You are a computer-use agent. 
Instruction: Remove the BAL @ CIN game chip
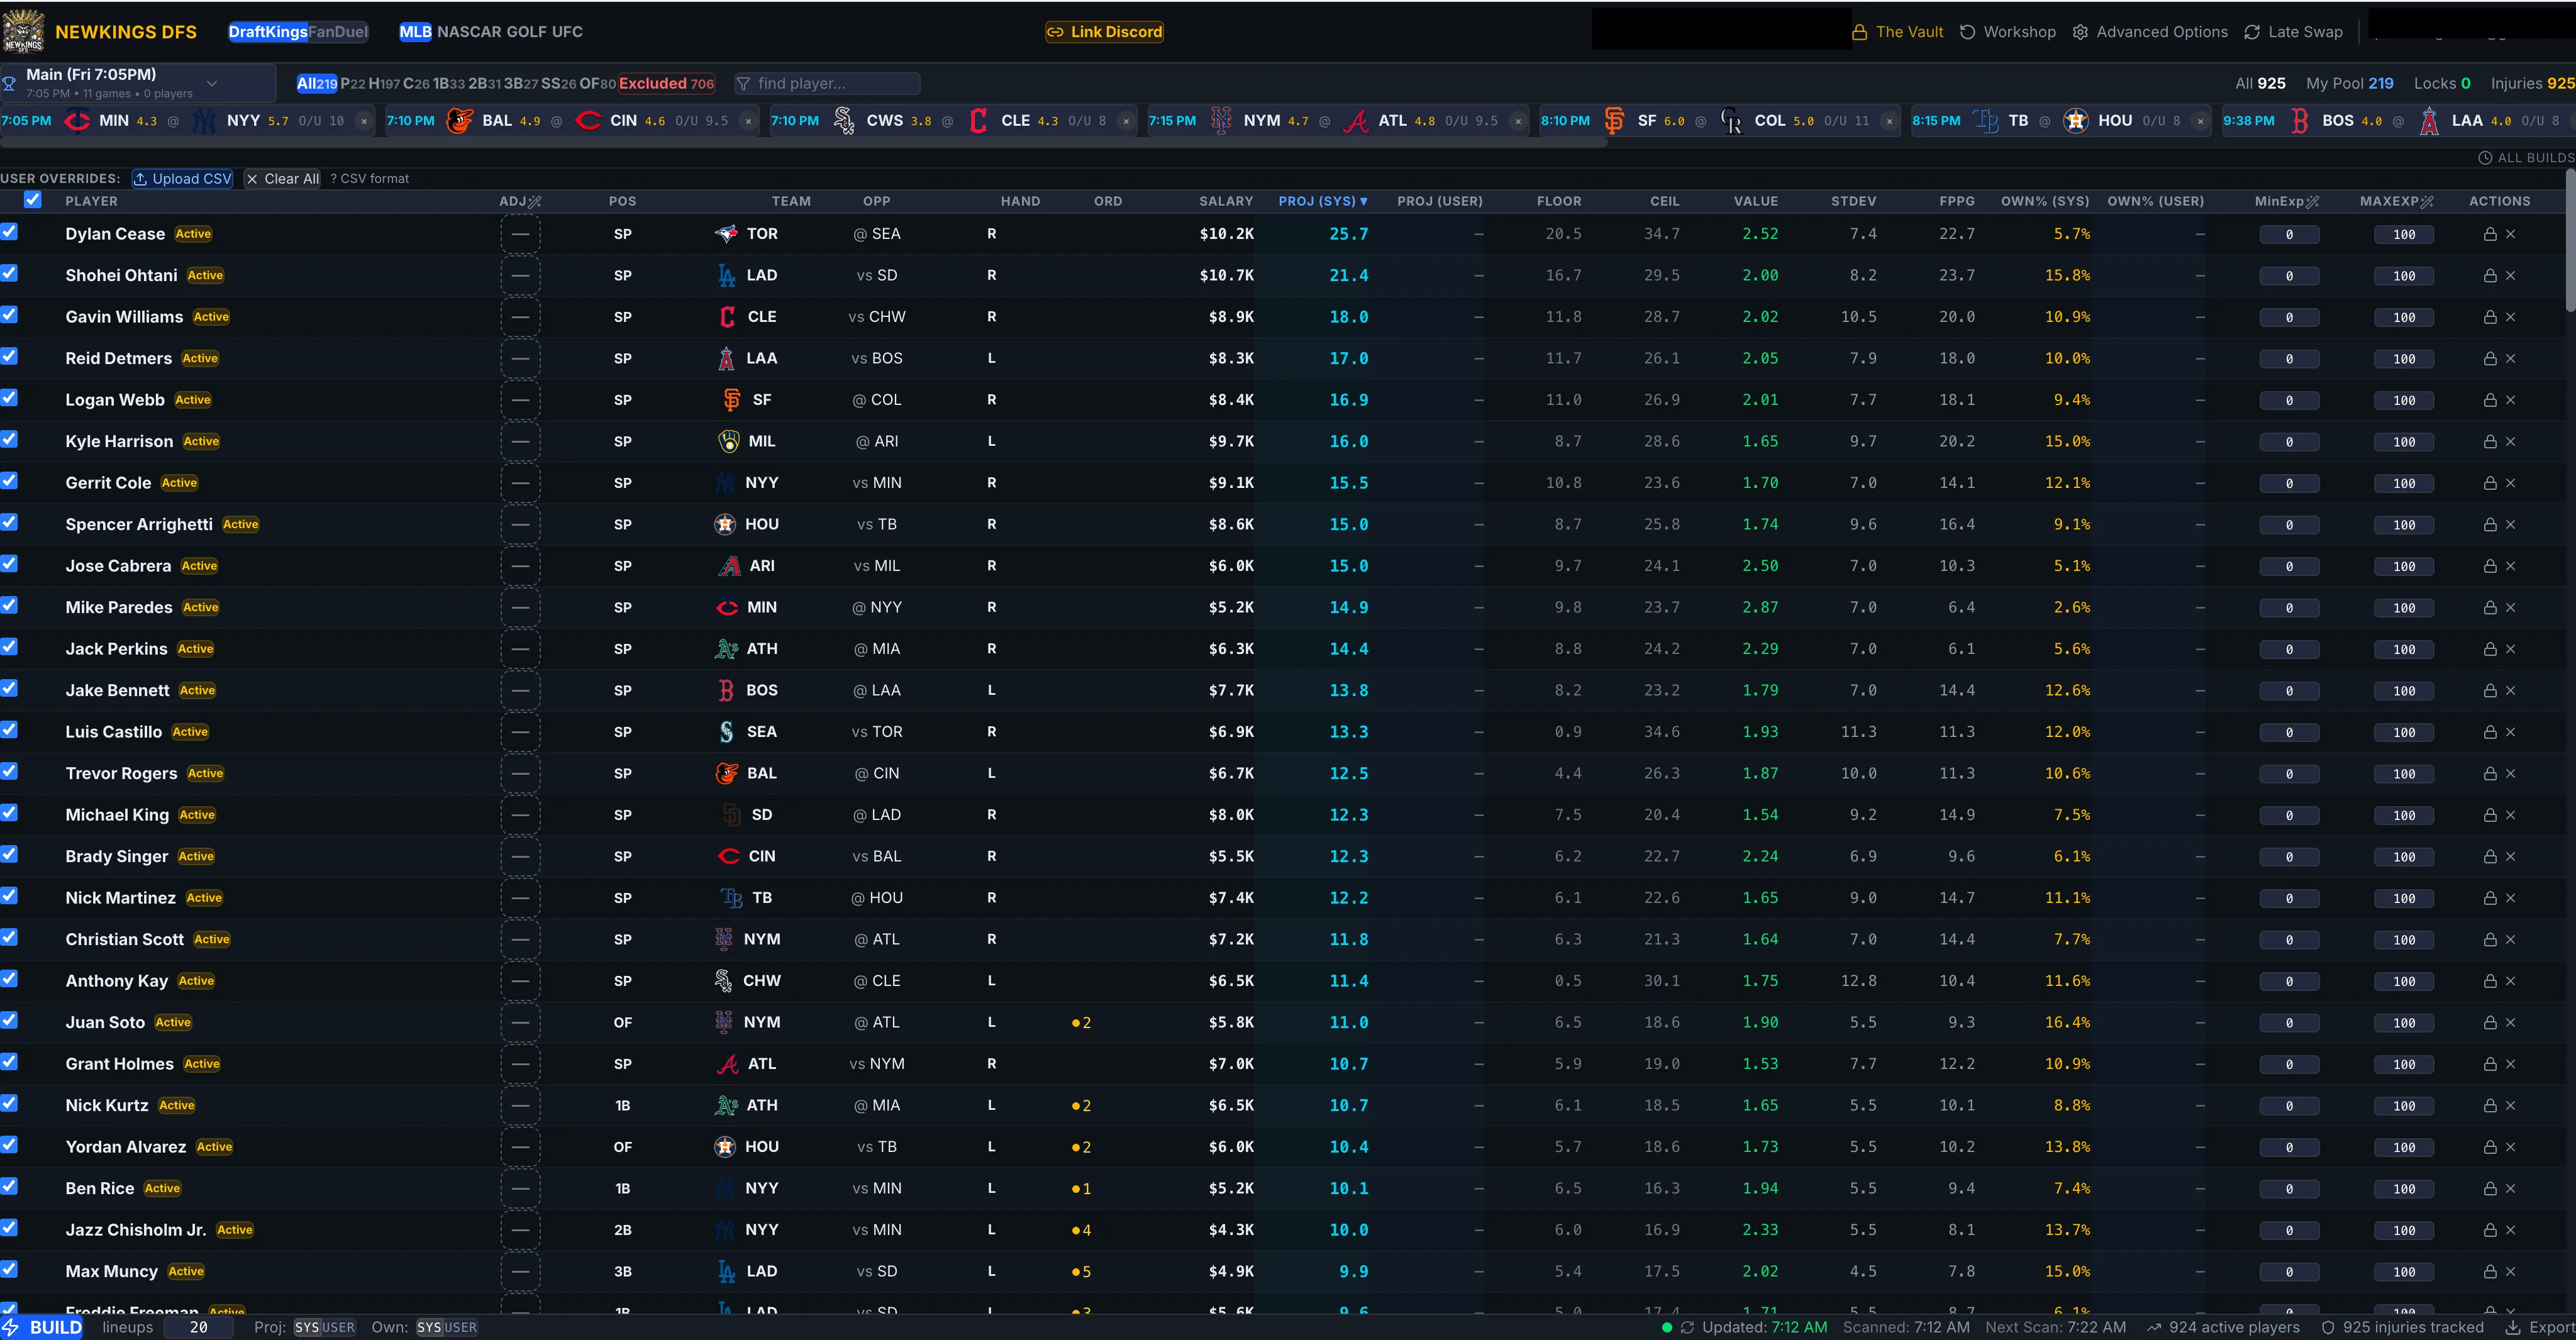[748, 121]
